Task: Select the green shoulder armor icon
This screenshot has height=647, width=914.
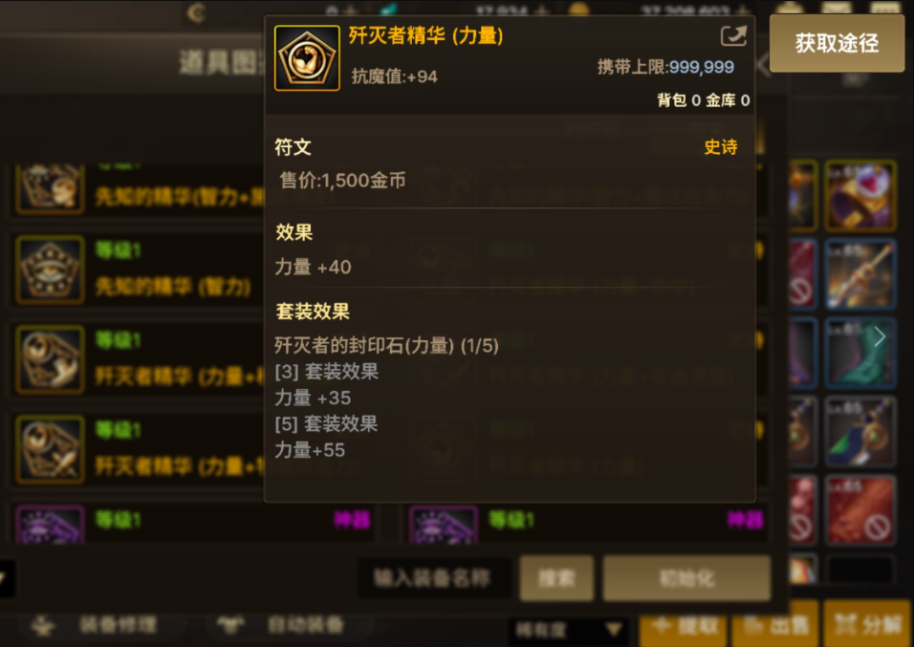Action: click(x=860, y=431)
